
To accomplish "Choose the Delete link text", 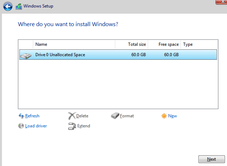I will click(x=82, y=116).
